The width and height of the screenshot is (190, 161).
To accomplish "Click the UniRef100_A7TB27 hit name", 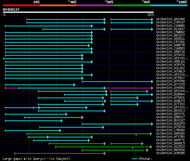I will click(x=170, y=78).
